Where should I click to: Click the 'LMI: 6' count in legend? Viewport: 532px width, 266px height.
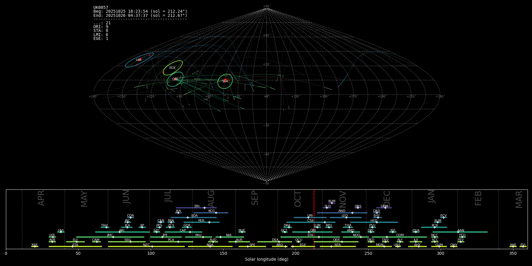[x=101, y=35]
